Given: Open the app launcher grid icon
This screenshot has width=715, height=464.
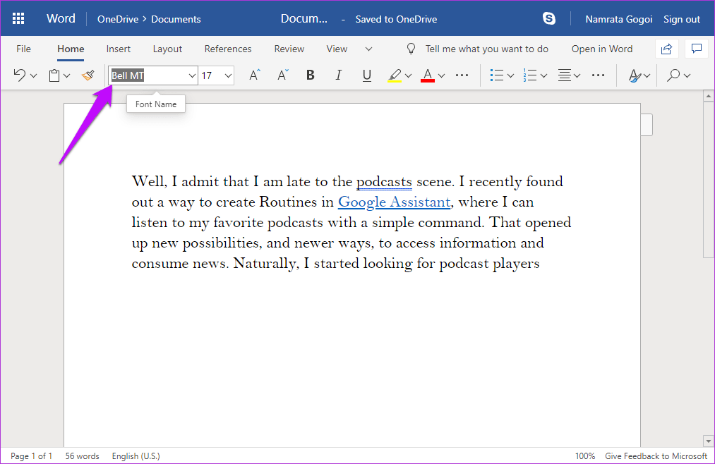Looking at the screenshot, I should click(x=19, y=19).
